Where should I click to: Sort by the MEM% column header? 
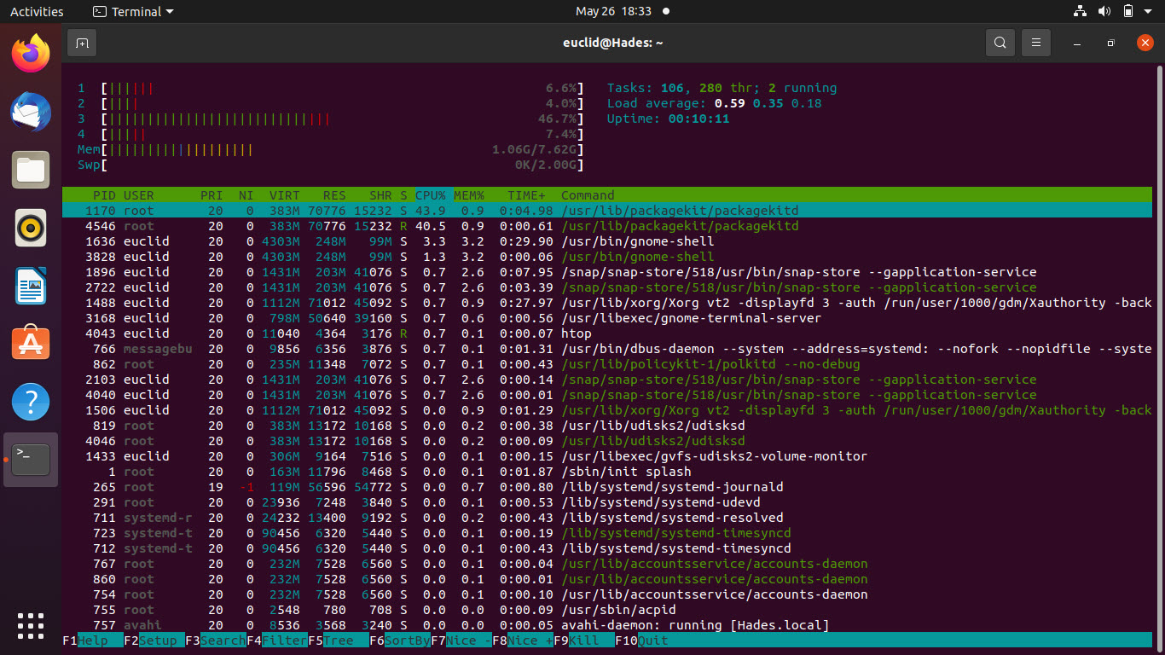[x=469, y=195]
